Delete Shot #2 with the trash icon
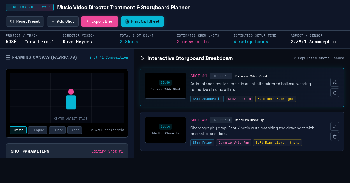Viewport: 350px width, 183px height. (335, 137)
